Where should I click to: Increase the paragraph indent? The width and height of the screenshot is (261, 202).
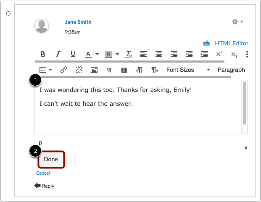[204, 54]
